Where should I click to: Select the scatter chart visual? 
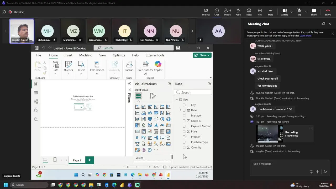click(x=156, y=119)
